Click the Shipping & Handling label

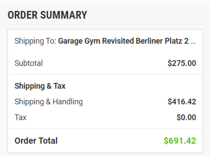(49, 102)
